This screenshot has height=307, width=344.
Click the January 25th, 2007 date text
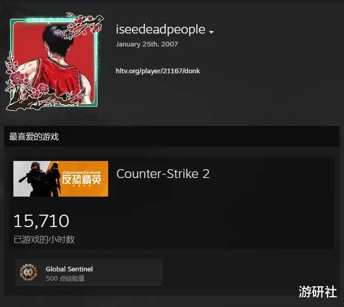pyautogui.click(x=147, y=44)
